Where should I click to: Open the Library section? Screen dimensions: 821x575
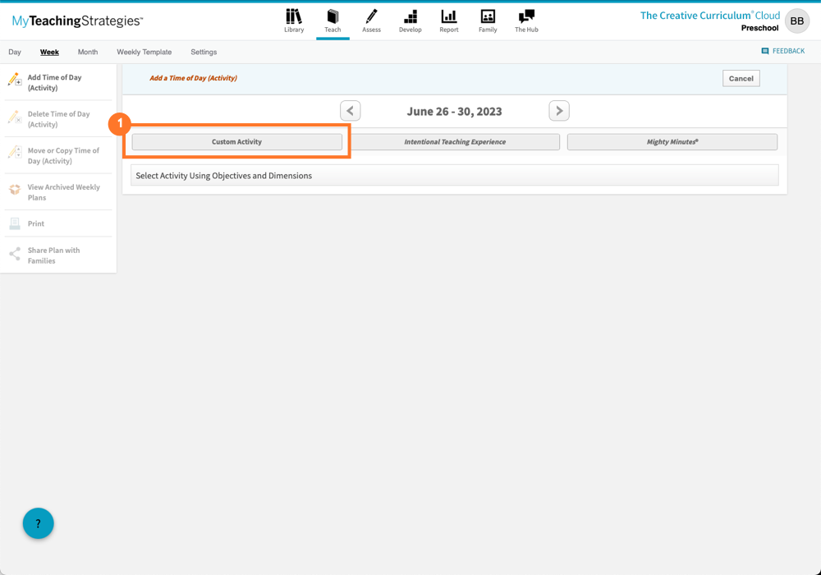pos(294,21)
